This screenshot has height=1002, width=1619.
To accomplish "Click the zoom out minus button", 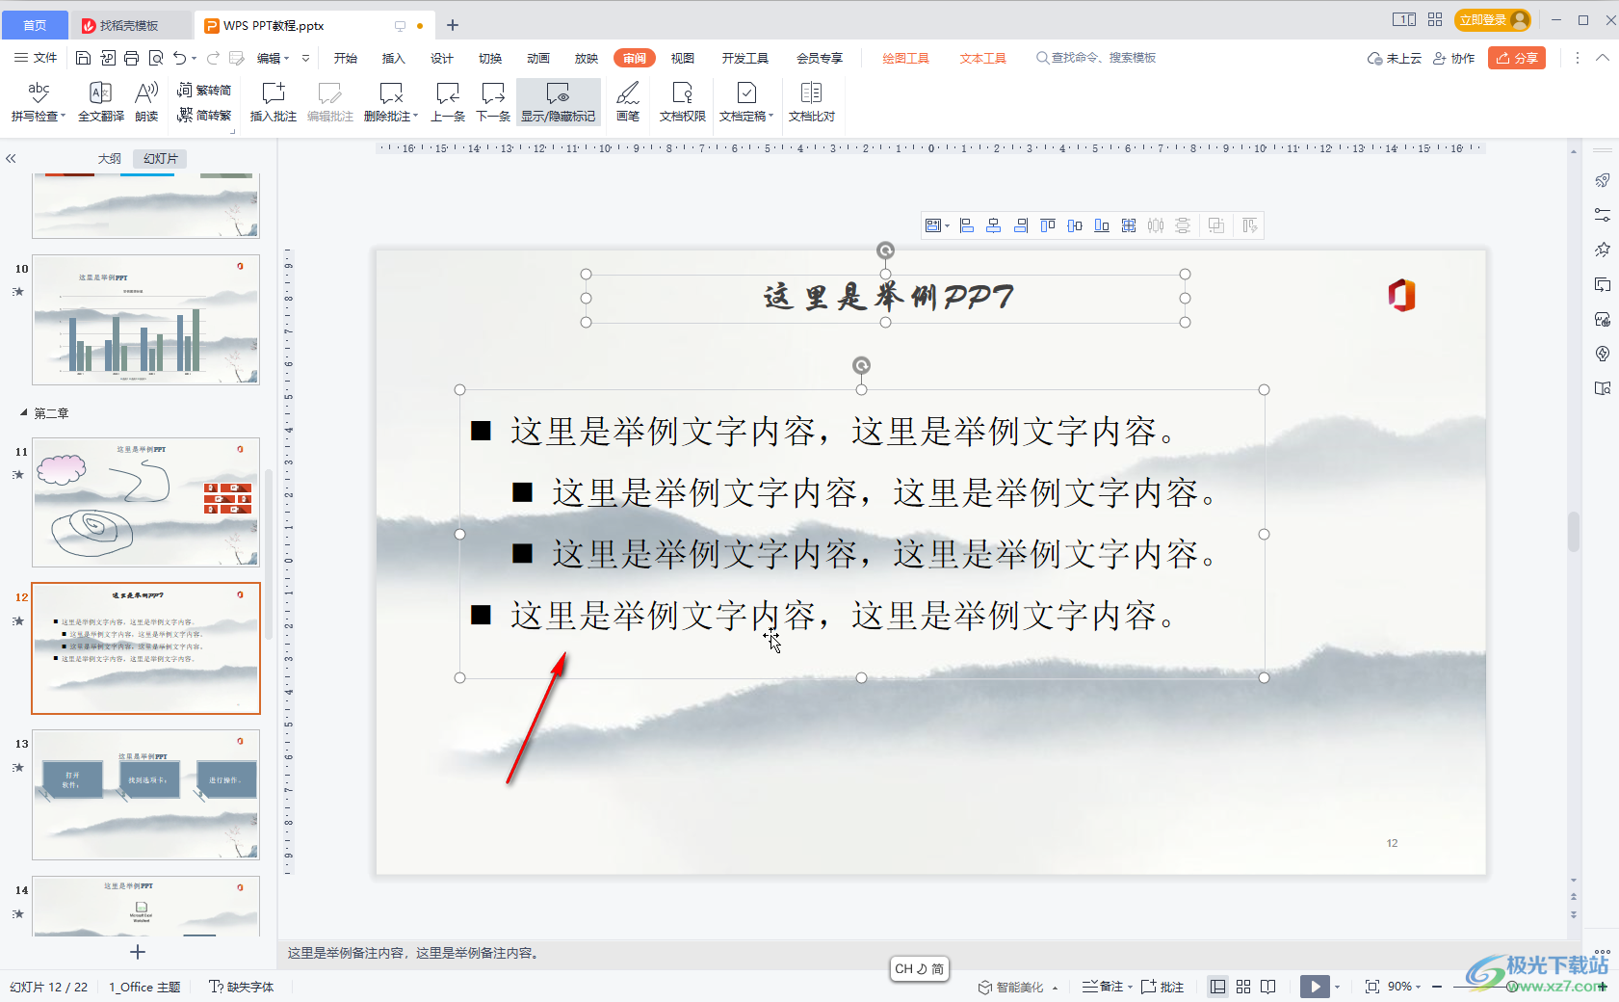I will coord(1437,987).
